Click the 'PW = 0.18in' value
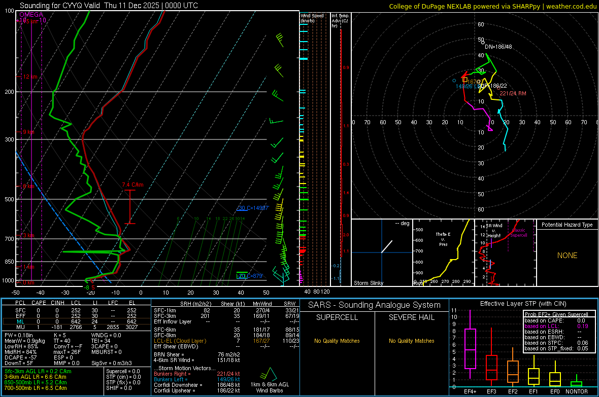599x397 pixels. coord(18,335)
